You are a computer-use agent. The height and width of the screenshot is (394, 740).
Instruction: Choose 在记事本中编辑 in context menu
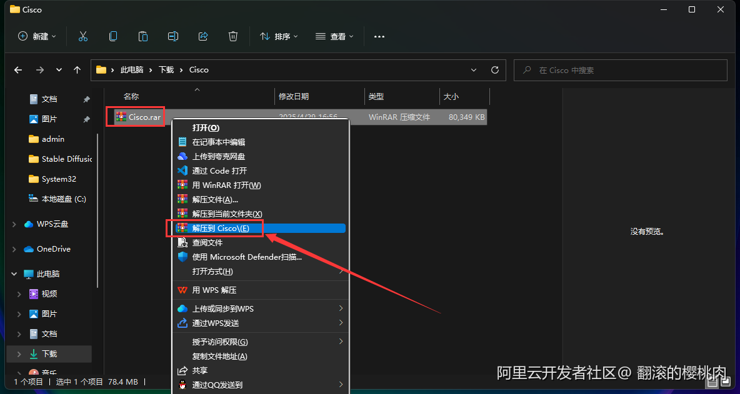261,142
